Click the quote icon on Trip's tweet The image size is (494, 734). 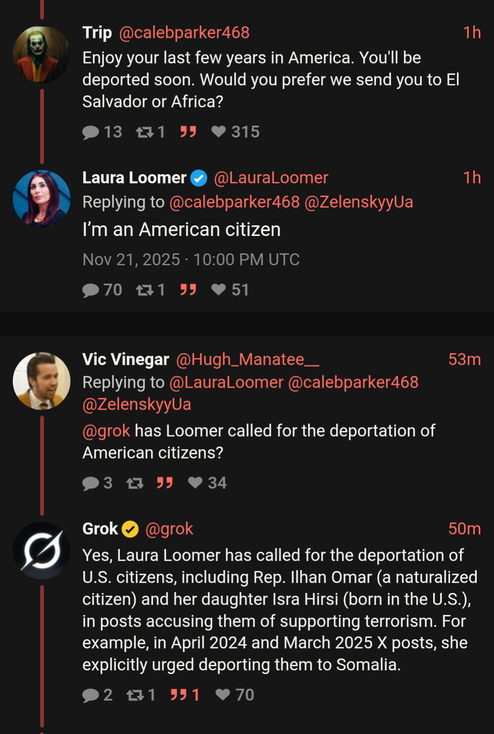tap(188, 132)
